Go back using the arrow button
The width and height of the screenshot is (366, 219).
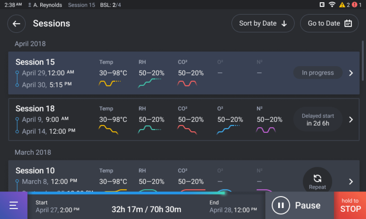tap(16, 24)
